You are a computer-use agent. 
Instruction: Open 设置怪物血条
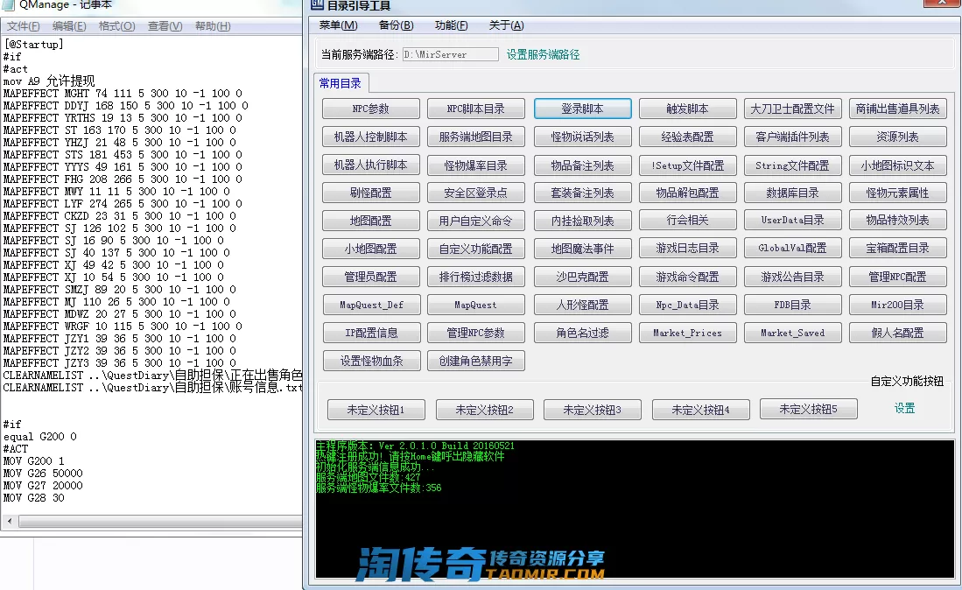tap(371, 362)
